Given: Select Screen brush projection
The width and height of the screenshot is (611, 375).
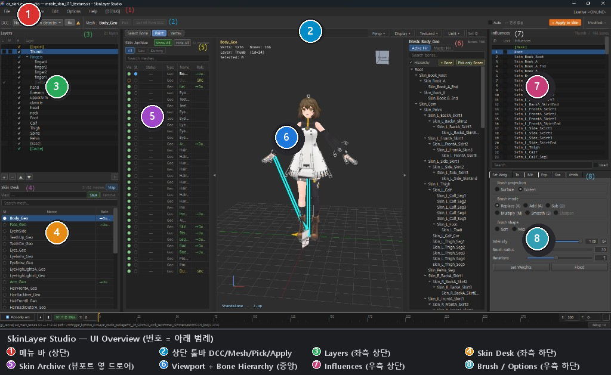Looking at the screenshot, I should [520, 190].
